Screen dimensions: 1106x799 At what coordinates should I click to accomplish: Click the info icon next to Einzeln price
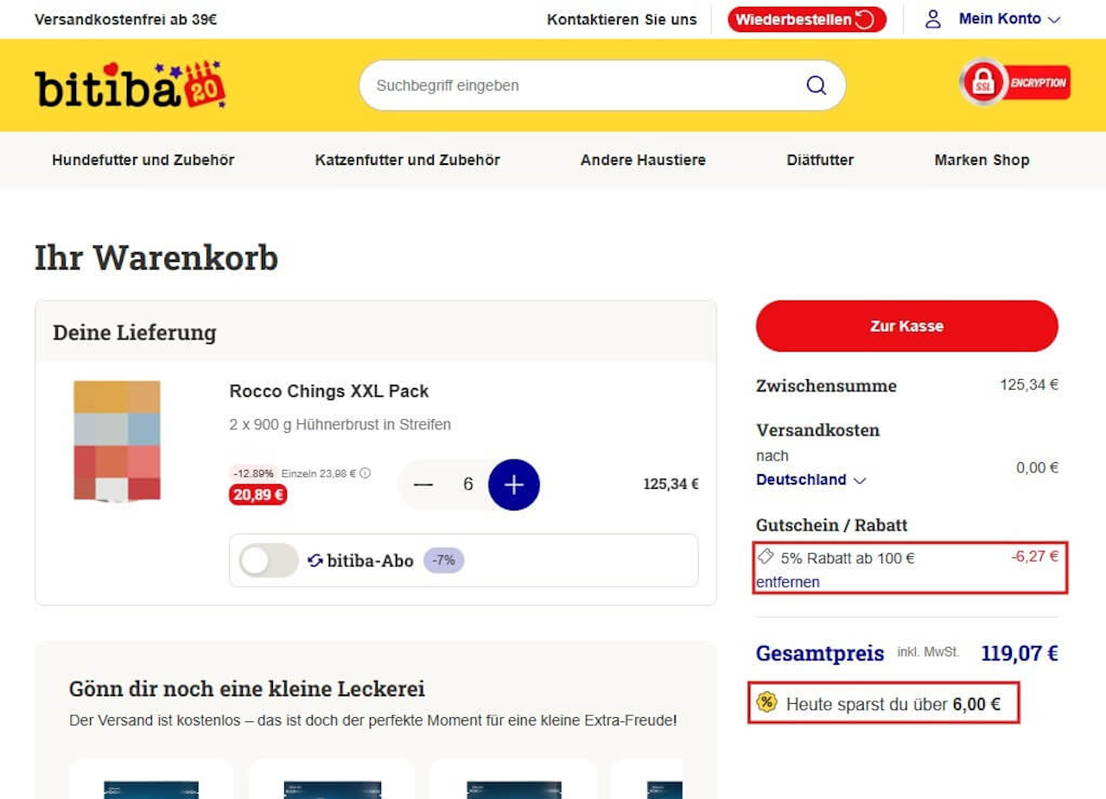pos(365,473)
